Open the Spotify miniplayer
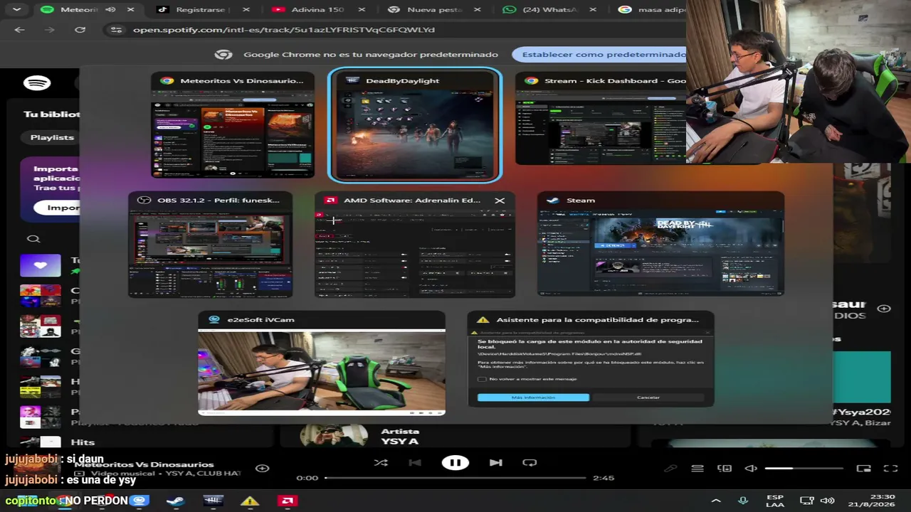 pos(863,469)
